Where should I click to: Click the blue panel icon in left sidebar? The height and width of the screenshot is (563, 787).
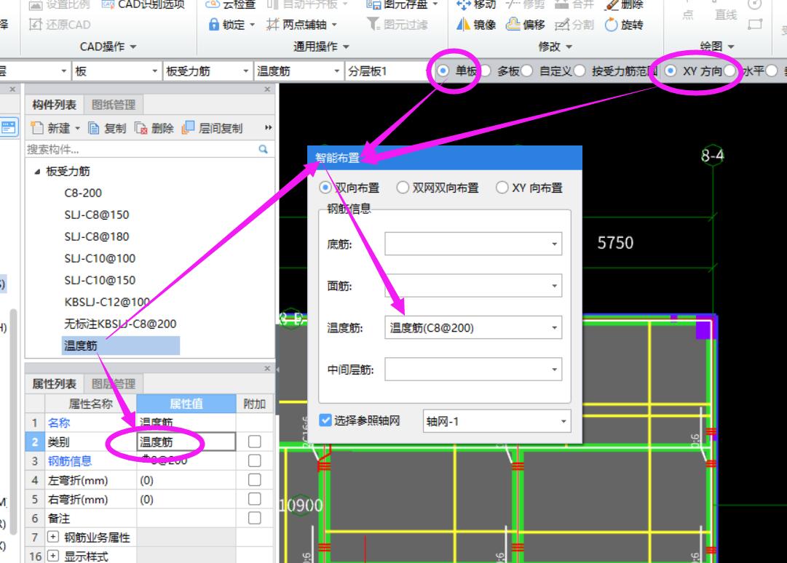9,127
